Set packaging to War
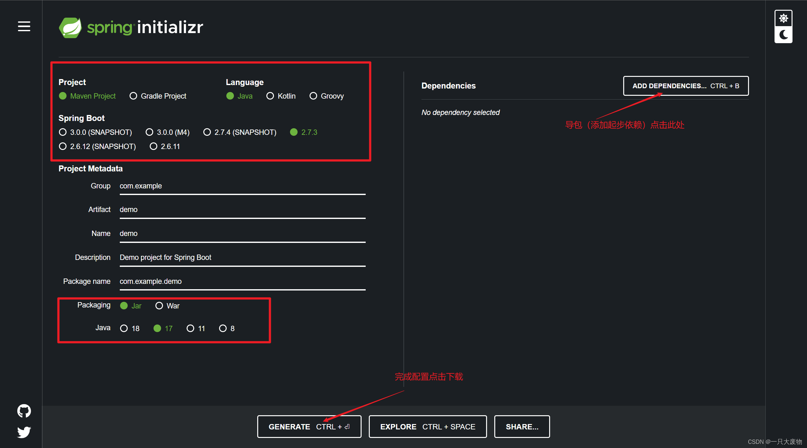The width and height of the screenshot is (807, 448). [x=167, y=306]
